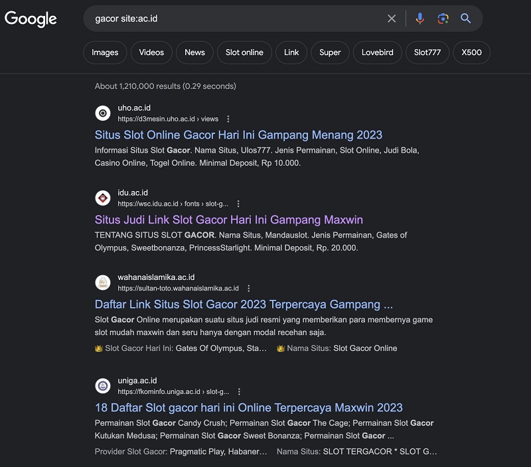
Task: Click the sultan-toto.wahanaislamika.ac.id URL
Action: click(178, 289)
